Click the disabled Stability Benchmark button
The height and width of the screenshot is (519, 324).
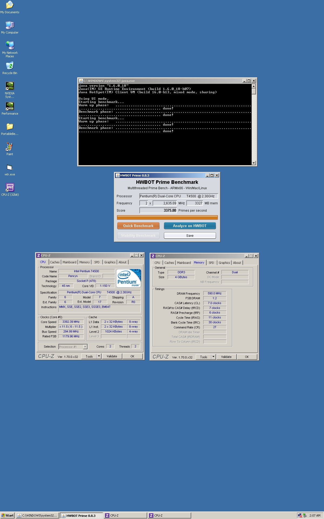[138, 235]
